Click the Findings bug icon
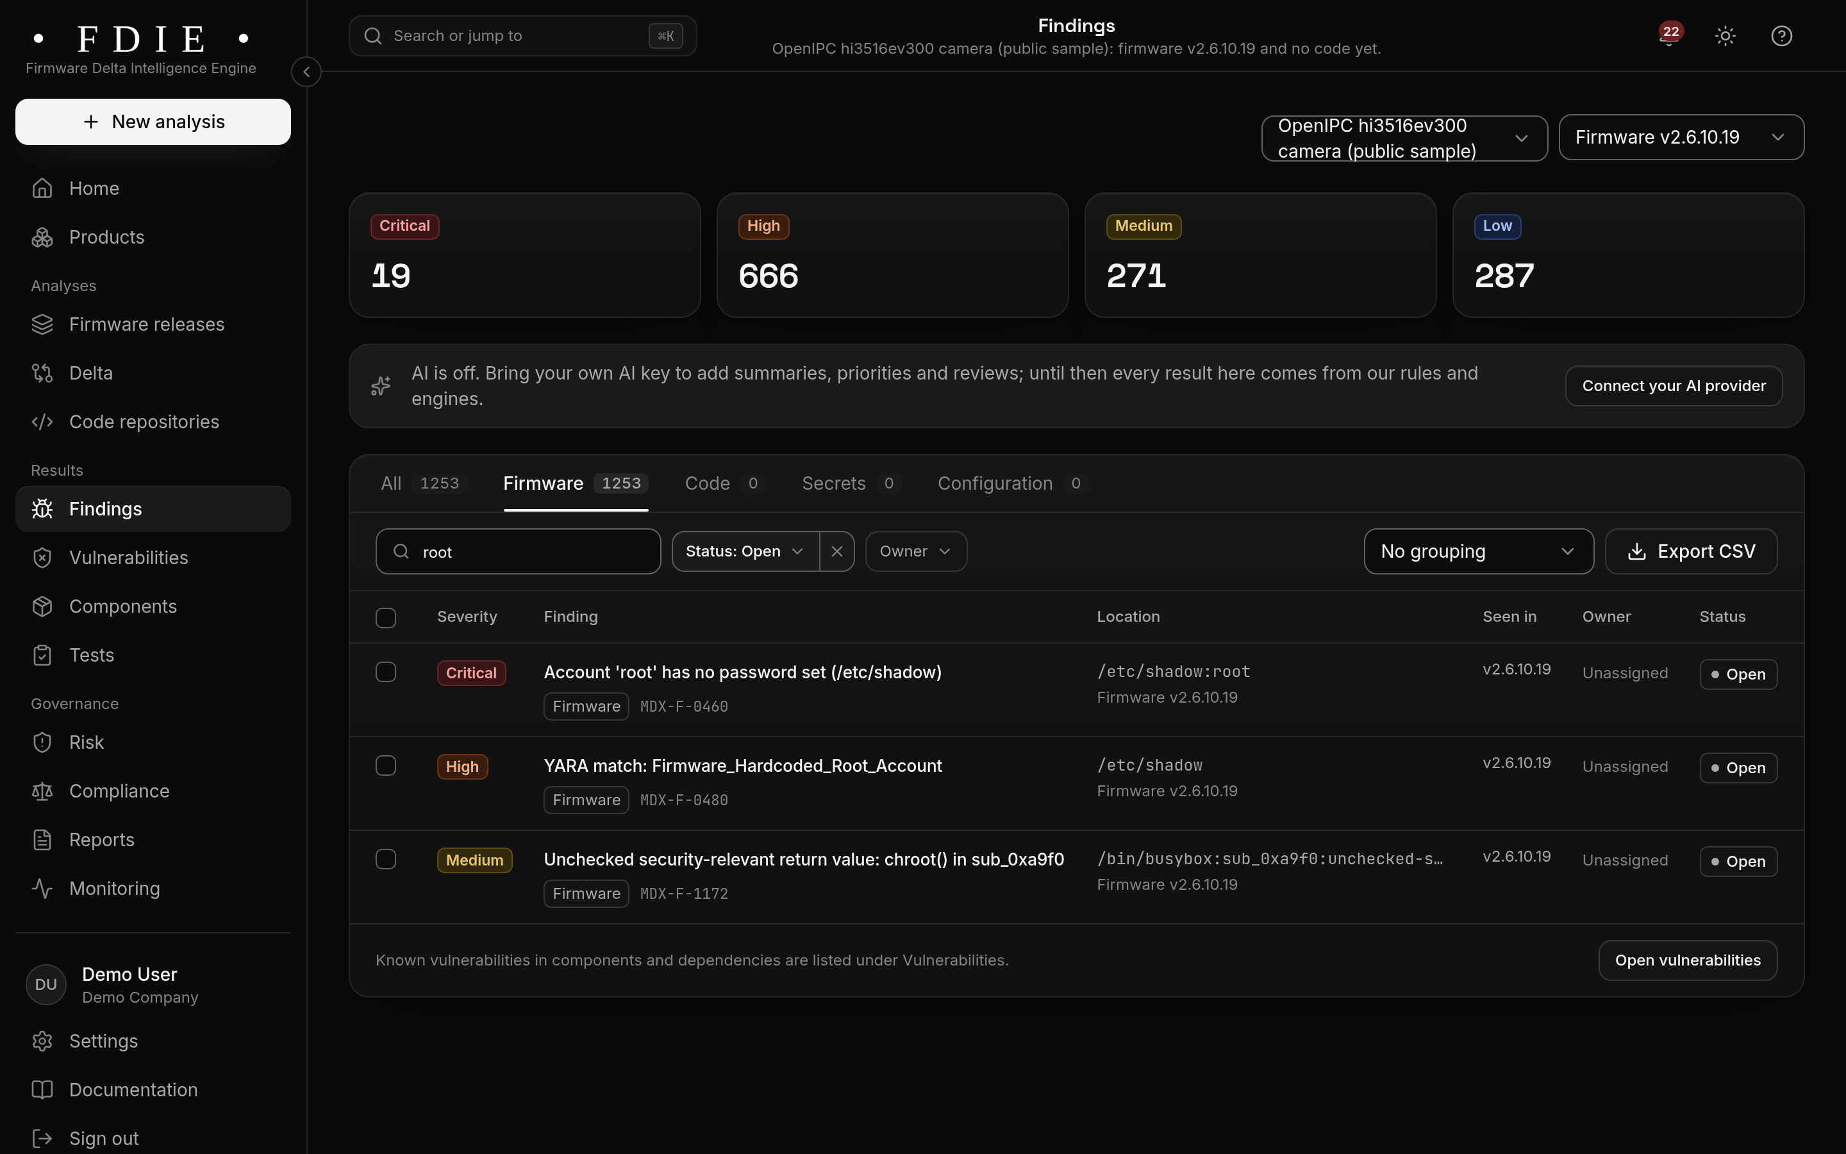Screen dimensions: 1846x1154 [x=43, y=509]
